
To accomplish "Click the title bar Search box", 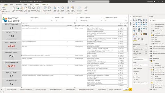I will pyautogui.click(x=88, y=2).
